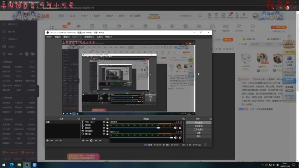
Task: Open the three-dots more icon in toolbar
Action: point(253,27)
